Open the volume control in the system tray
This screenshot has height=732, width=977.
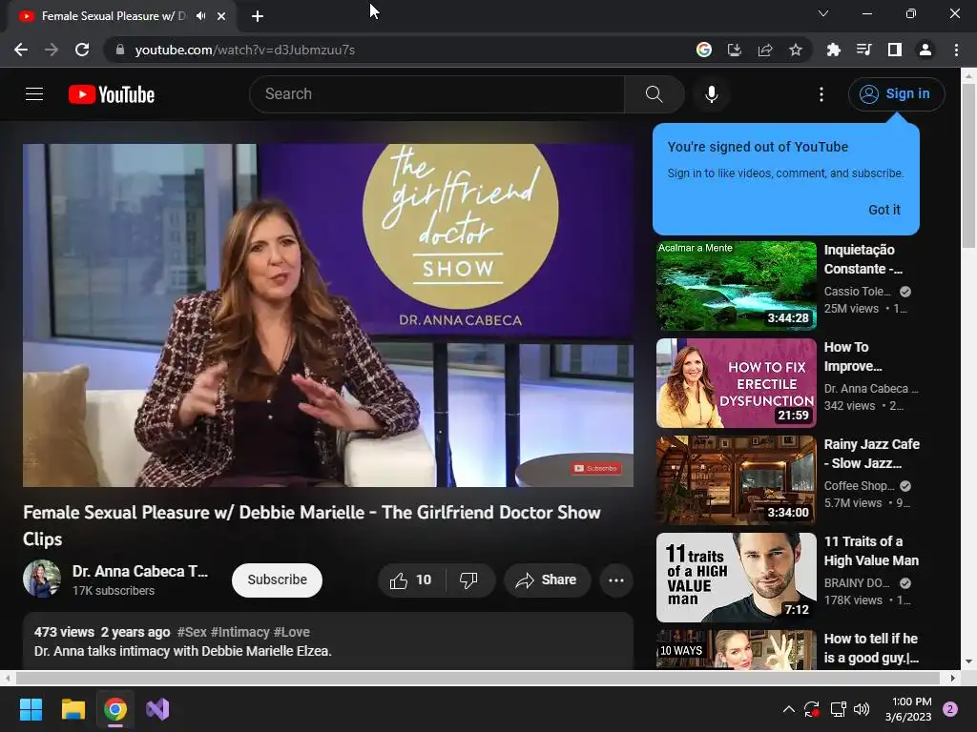[862, 709]
